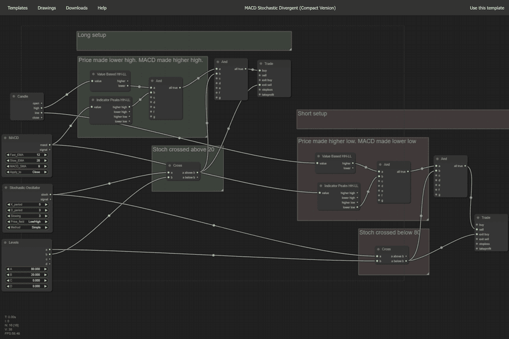The image size is (509, 339).
Task: Click title dot of And node inside 'Price made higher low' group
Action: click(381, 165)
